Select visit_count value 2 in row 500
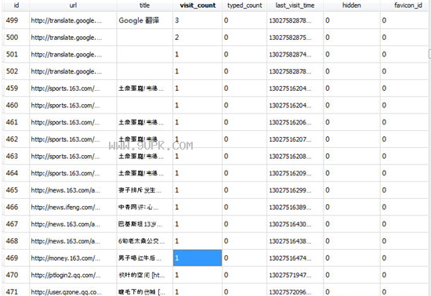The height and width of the screenshot is (296, 431). click(x=197, y=38)
